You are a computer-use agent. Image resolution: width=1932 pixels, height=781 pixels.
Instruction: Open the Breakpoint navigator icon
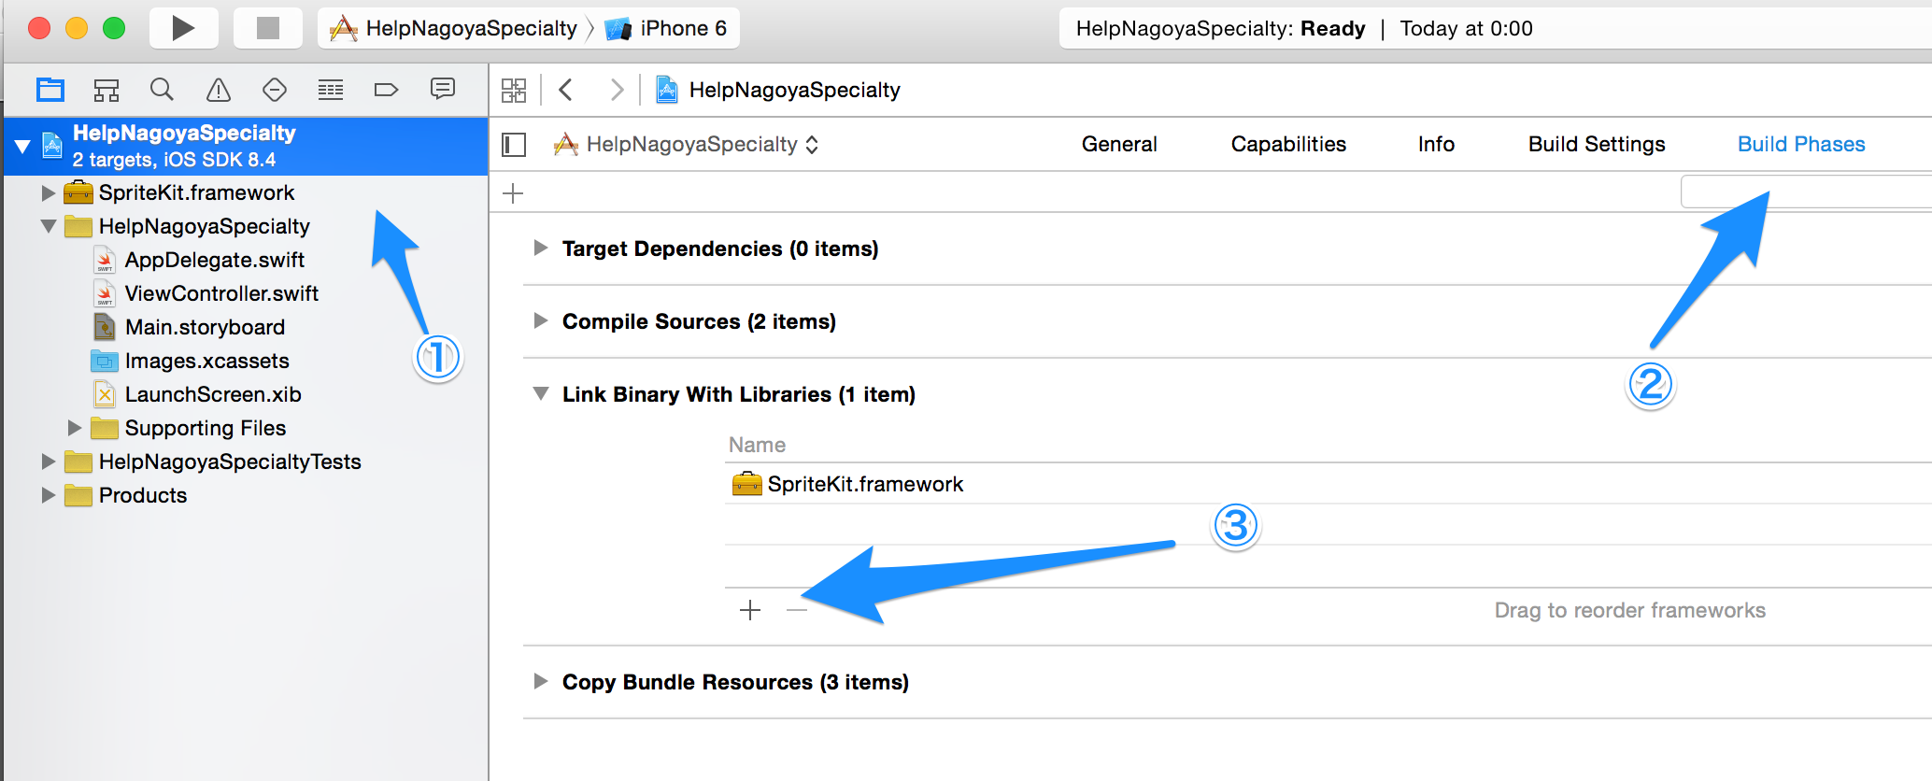386,90
